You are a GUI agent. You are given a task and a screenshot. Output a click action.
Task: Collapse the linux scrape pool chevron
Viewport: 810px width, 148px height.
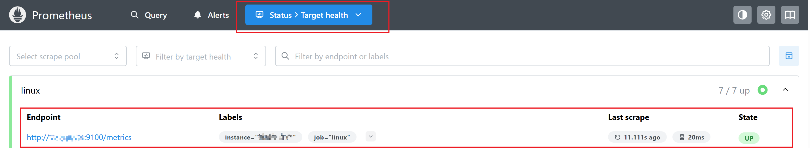click(785, 90)
